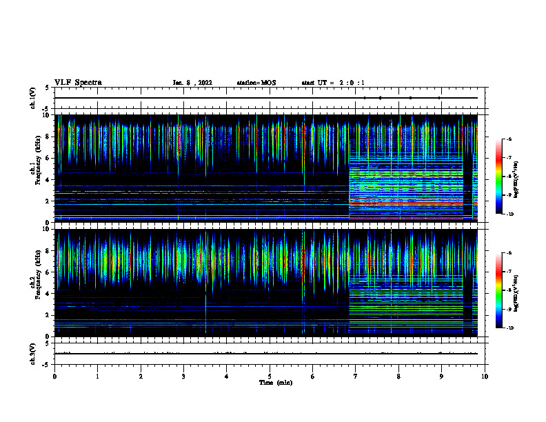Click the "4" tick on the ch.2 frequency axis
Screen dimensions: 546x422
pos(48,294)
